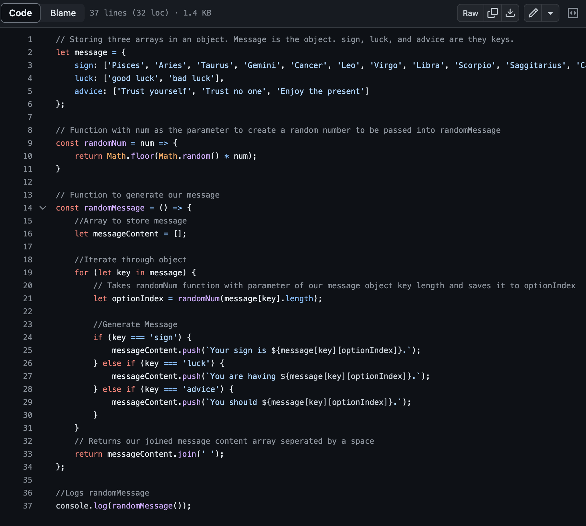Click console.log call on line 37

82,506
